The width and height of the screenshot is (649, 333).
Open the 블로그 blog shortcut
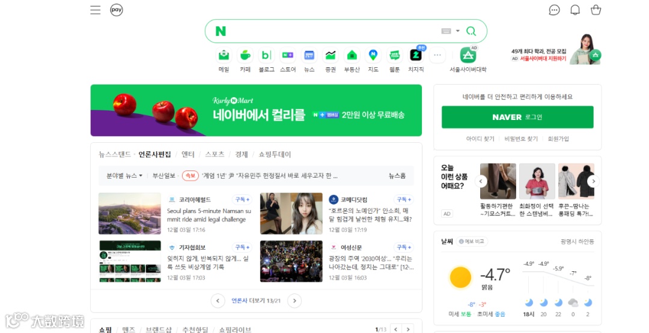[x=266, y=60]
